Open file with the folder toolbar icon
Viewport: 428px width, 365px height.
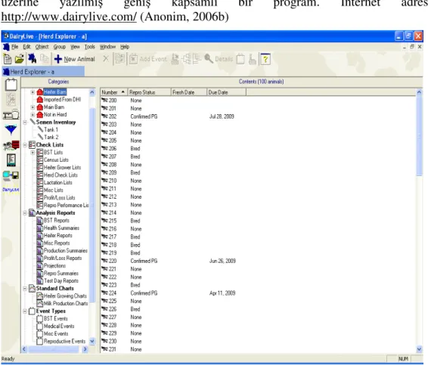[20, 59]
